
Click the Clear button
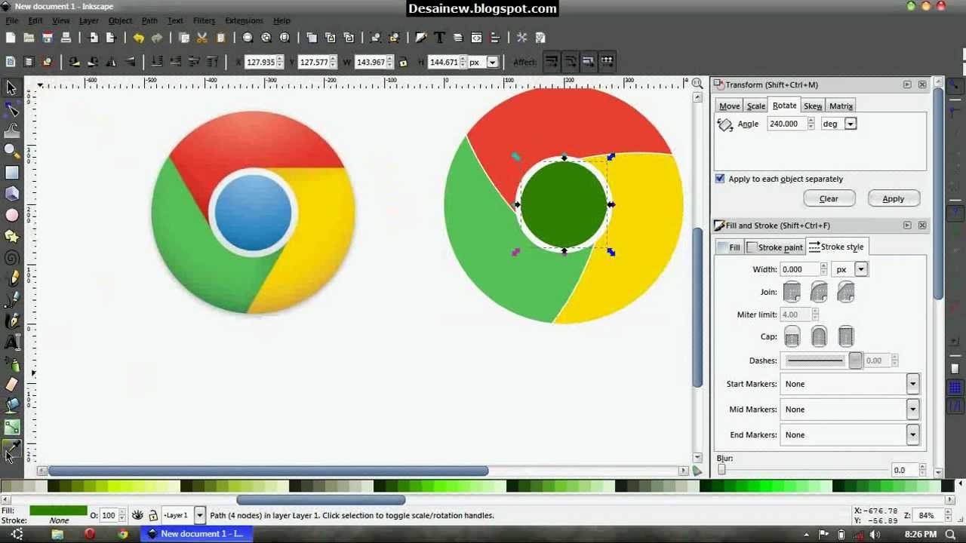829,198
